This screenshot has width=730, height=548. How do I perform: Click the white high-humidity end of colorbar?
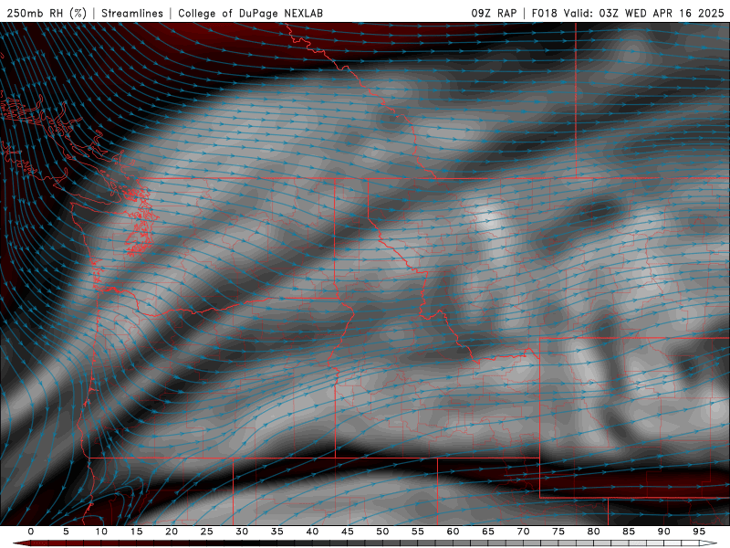(708, 543)
